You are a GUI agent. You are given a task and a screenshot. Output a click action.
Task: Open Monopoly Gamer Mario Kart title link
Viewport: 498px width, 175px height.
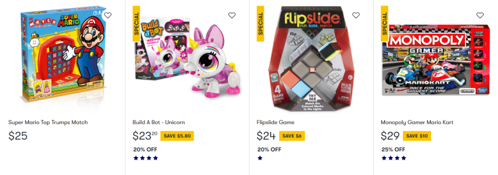click(x=417, y=122)
